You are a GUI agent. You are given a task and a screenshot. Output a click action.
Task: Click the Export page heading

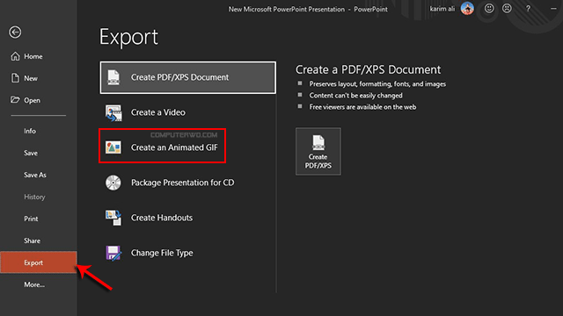[128, 37]
